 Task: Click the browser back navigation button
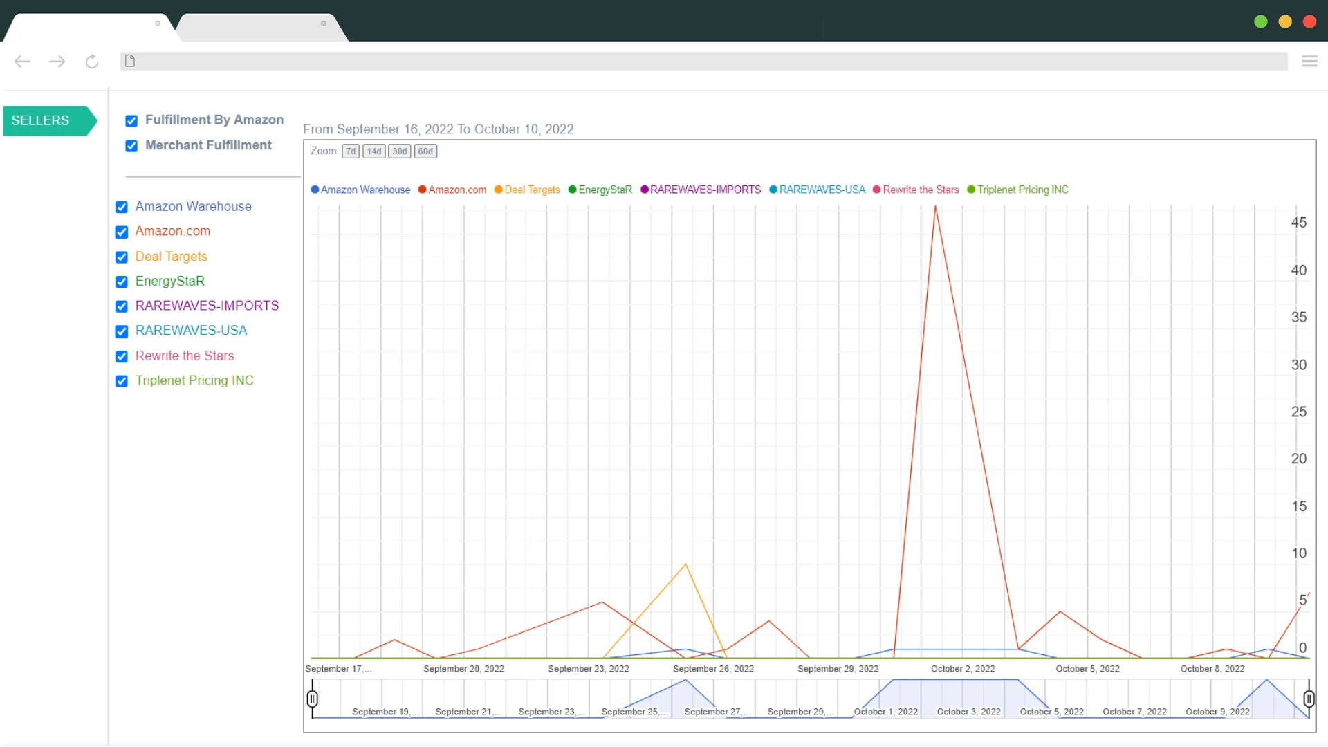pyautogui.click(x=22, y=61)
